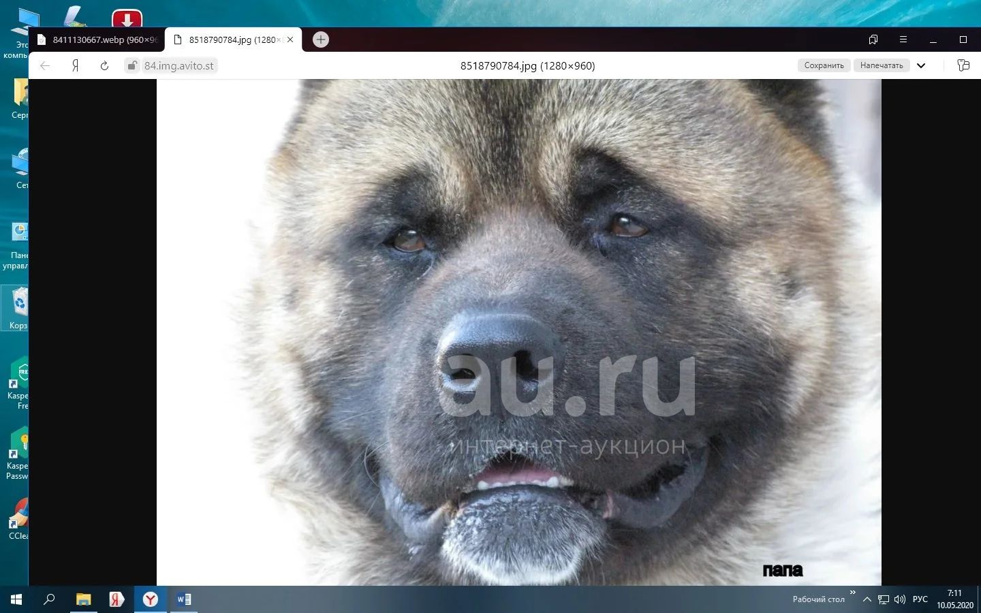Select Этот компьютер desktop icon
Screen dimensions: 981x613
(x=15, y=34)
